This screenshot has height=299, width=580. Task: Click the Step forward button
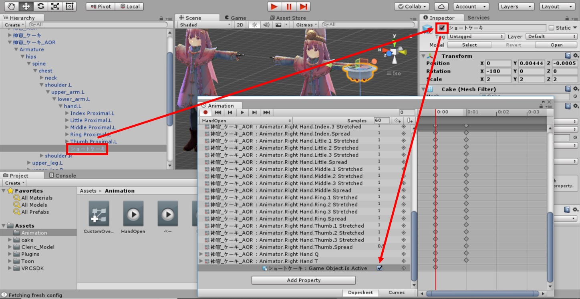click(x=303, y=6)
